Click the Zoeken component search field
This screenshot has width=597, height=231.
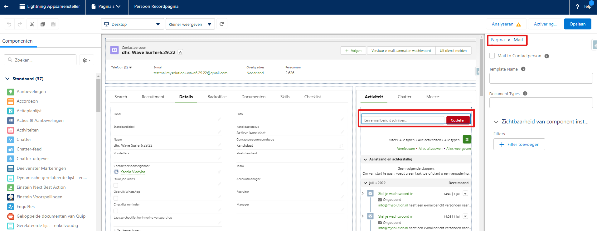point(40,60)
